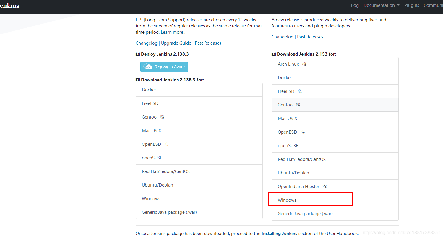Open the Plugins page from the navbar
The height and width of the screenshot is (238, 443).
click(x=412, y=5)
